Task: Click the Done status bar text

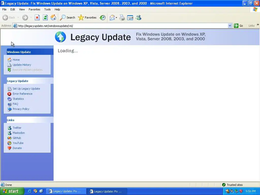Action: point(8,185)
